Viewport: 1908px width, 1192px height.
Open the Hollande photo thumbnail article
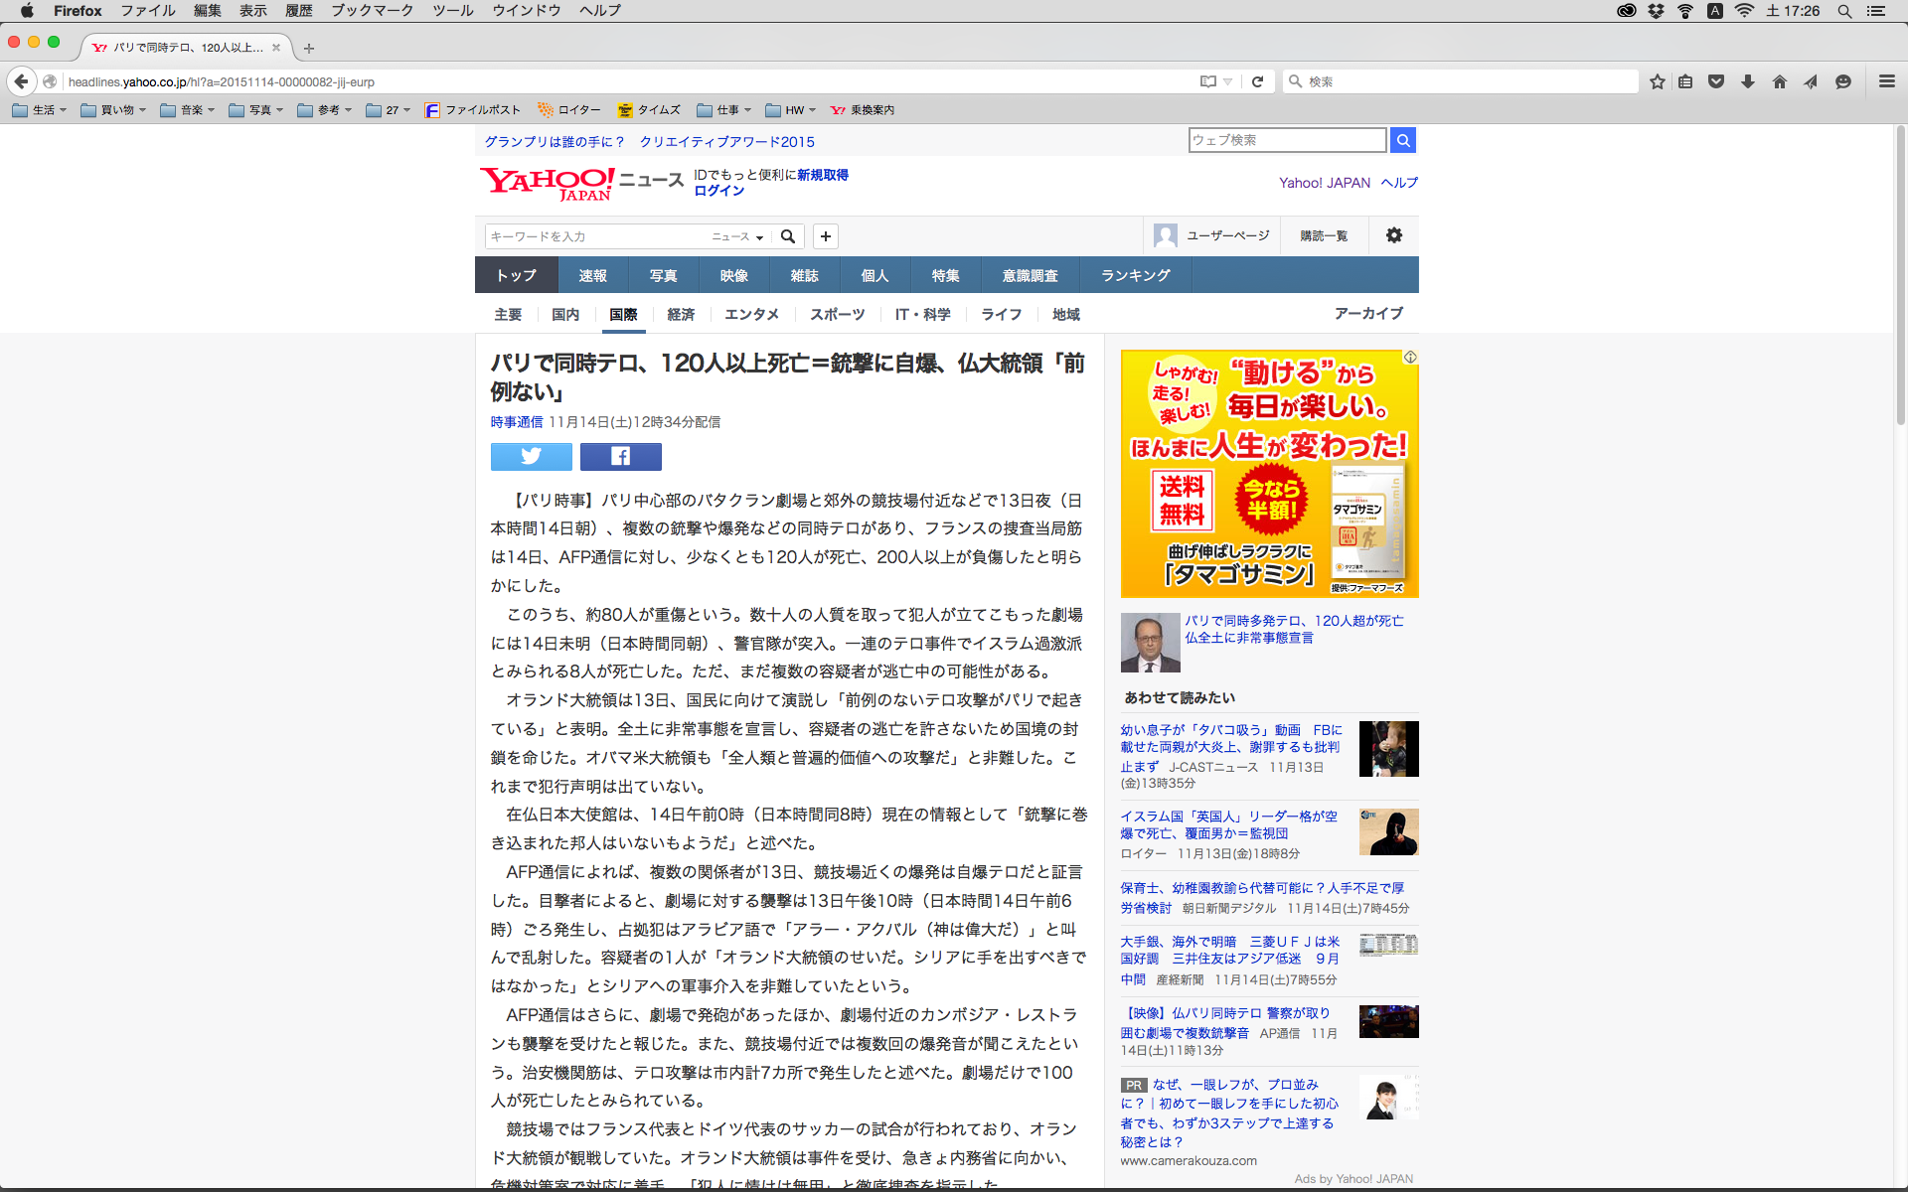point(1150,642)
